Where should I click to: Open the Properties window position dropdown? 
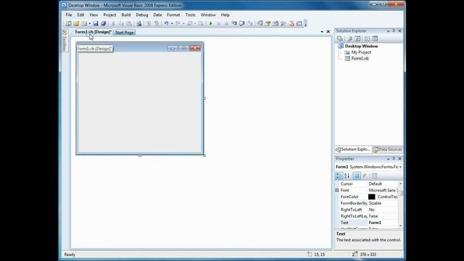point(388,159)
